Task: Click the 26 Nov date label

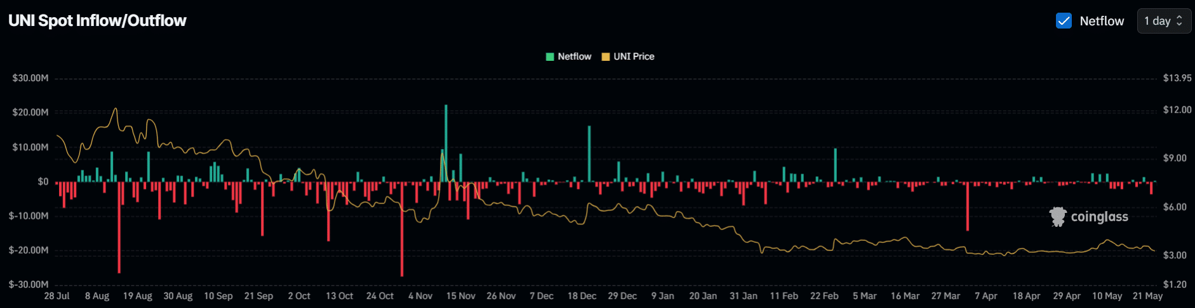Action: coord(501,296)
